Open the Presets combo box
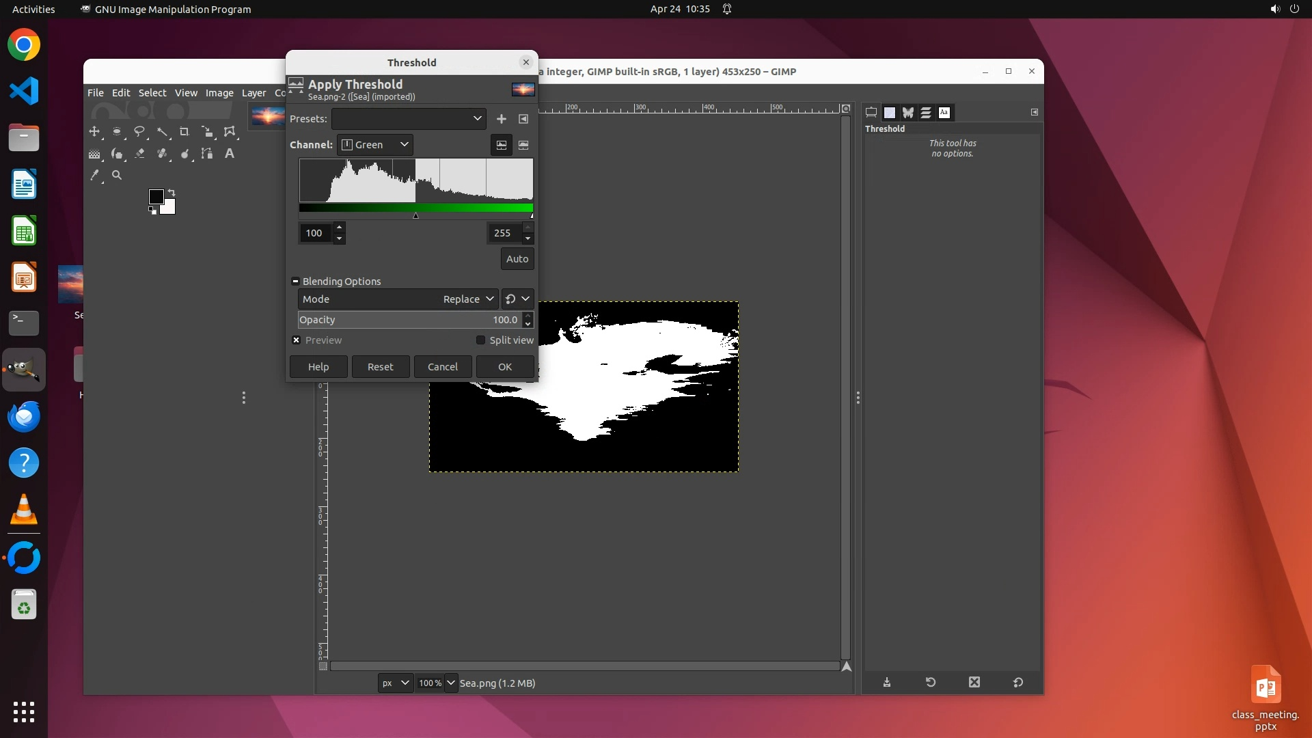The image size is (1312, 738). click(409, 119)
